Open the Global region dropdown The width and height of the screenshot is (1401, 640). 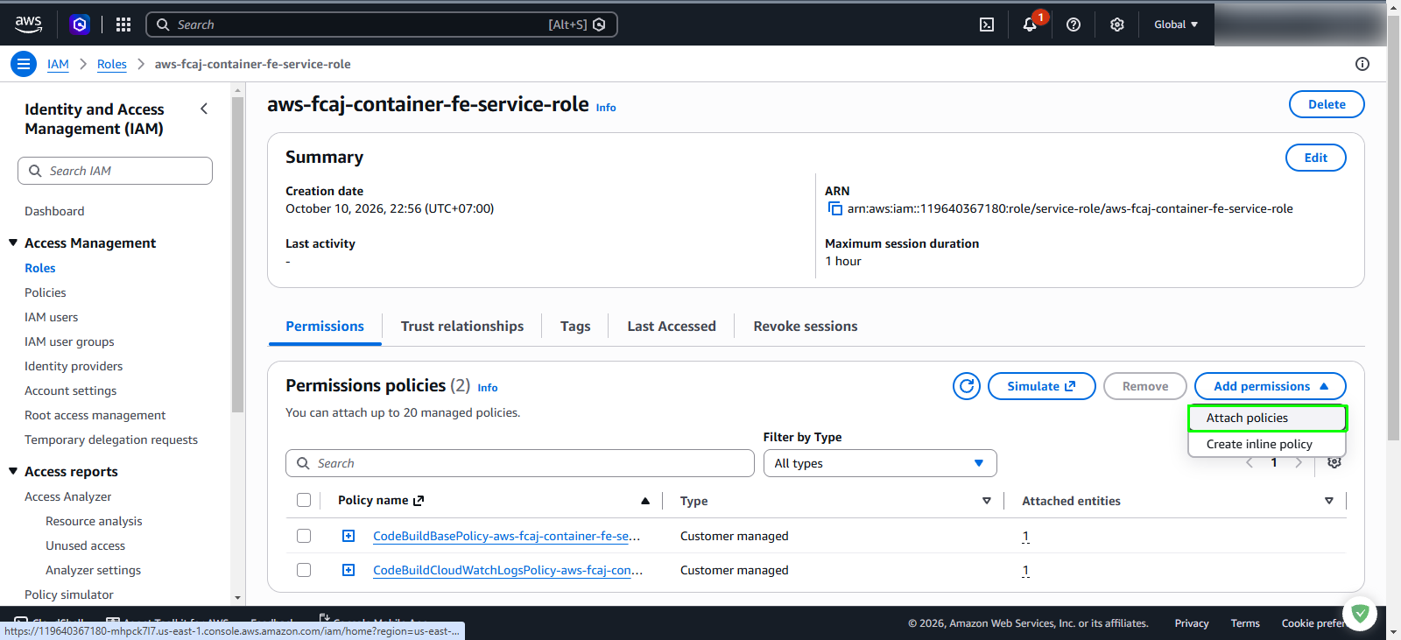[1176, 25]
